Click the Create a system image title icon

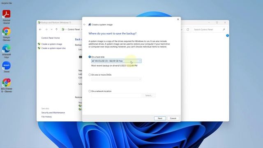(90, 25)
